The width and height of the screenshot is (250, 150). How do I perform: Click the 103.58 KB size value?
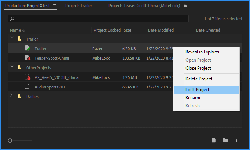(x=131, y=58)
